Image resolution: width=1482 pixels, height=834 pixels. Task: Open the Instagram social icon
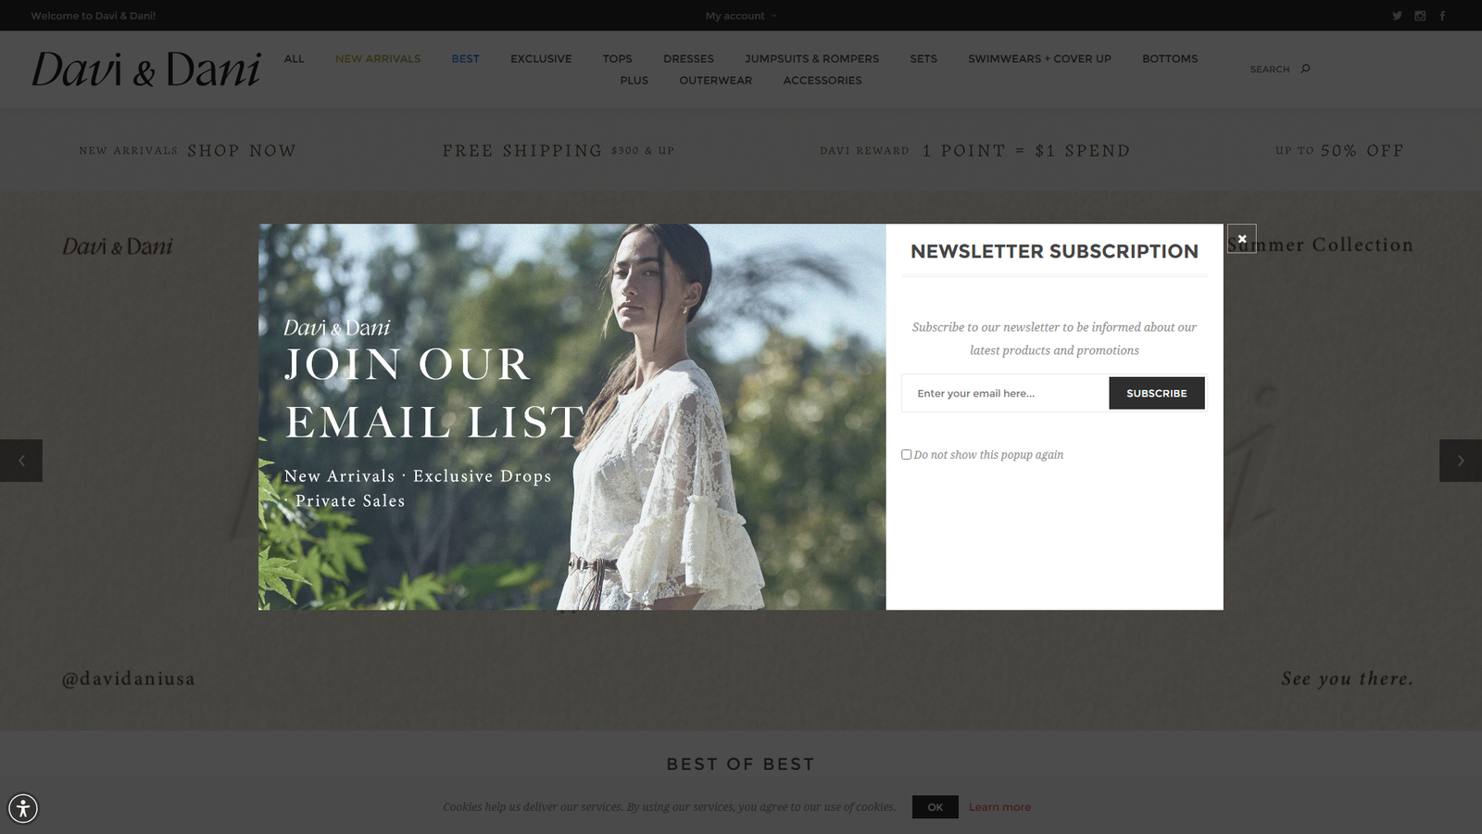pos(1420,16)
